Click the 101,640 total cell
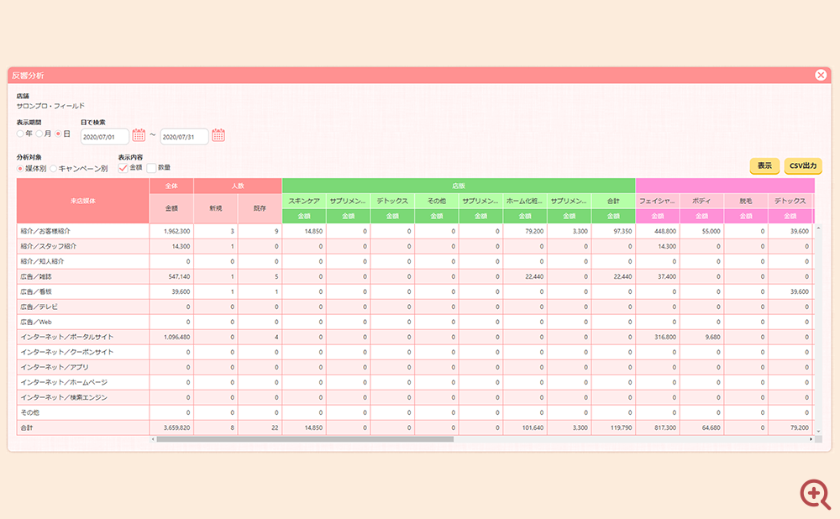Viewport: 840px width, 519px height. click(x=525, y=428)
